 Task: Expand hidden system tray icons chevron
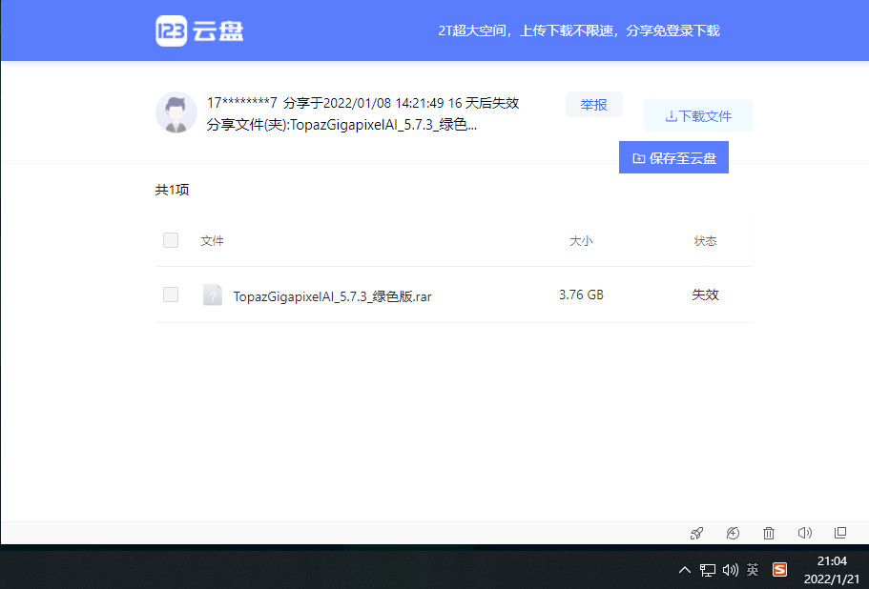[685, 570]
